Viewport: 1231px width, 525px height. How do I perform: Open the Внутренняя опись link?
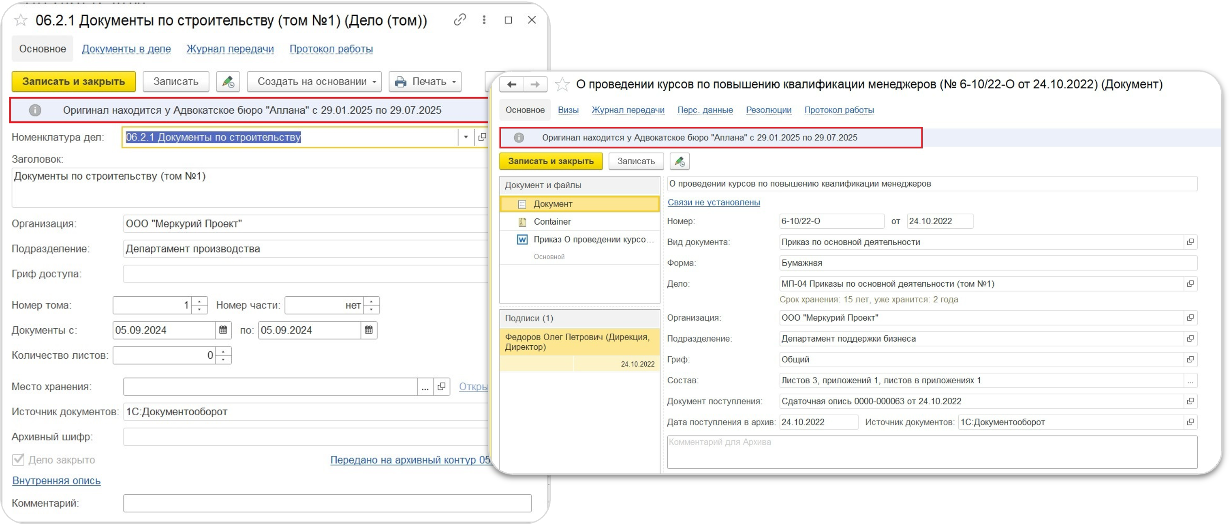click(56, 481)
